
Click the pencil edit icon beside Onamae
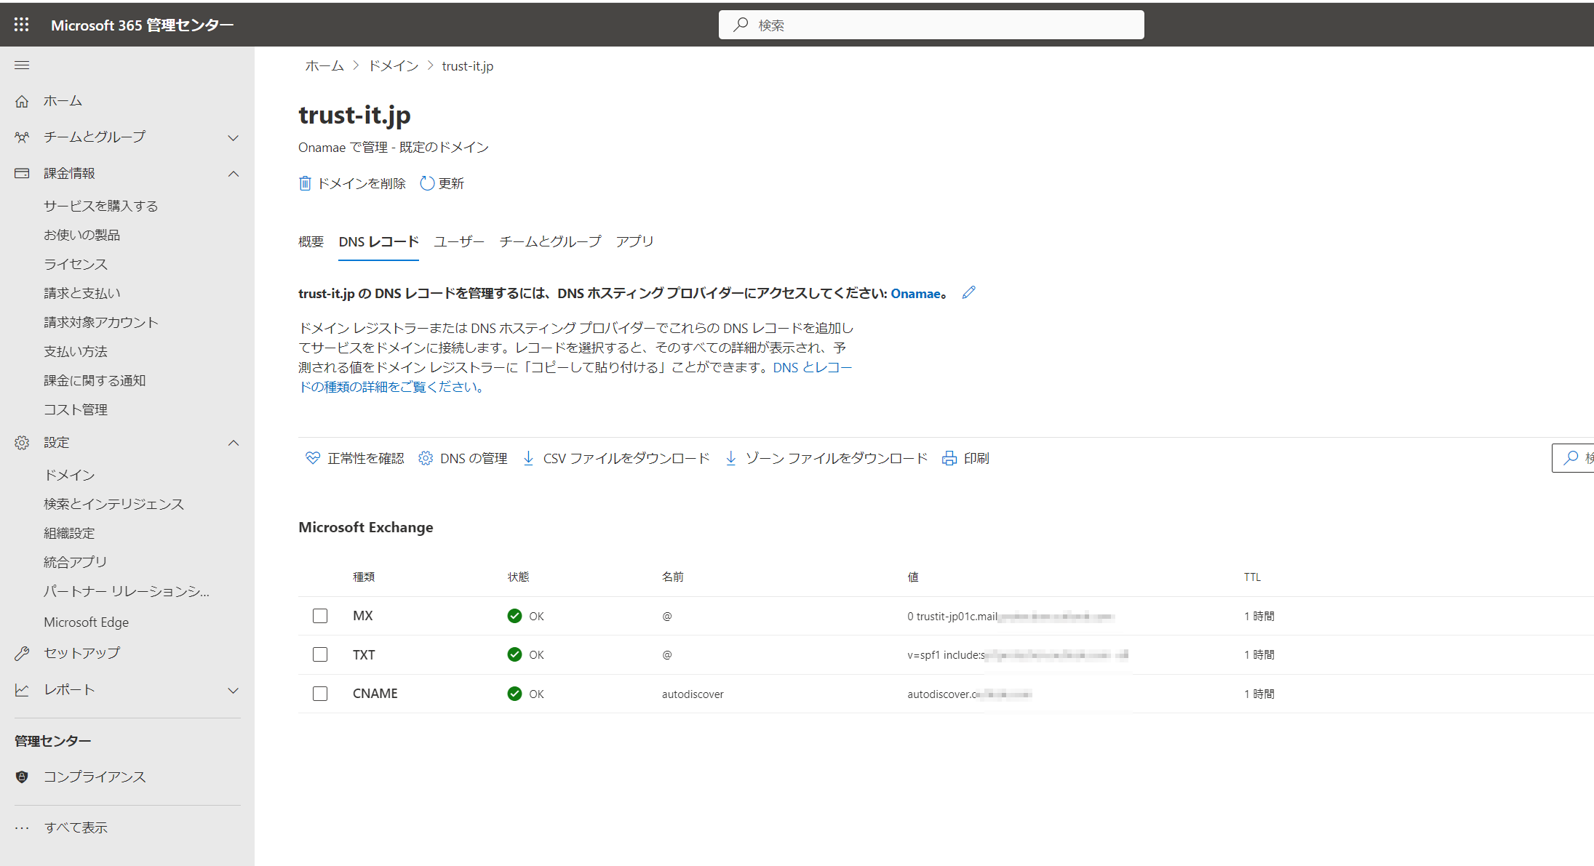click(x=968, y=292)
